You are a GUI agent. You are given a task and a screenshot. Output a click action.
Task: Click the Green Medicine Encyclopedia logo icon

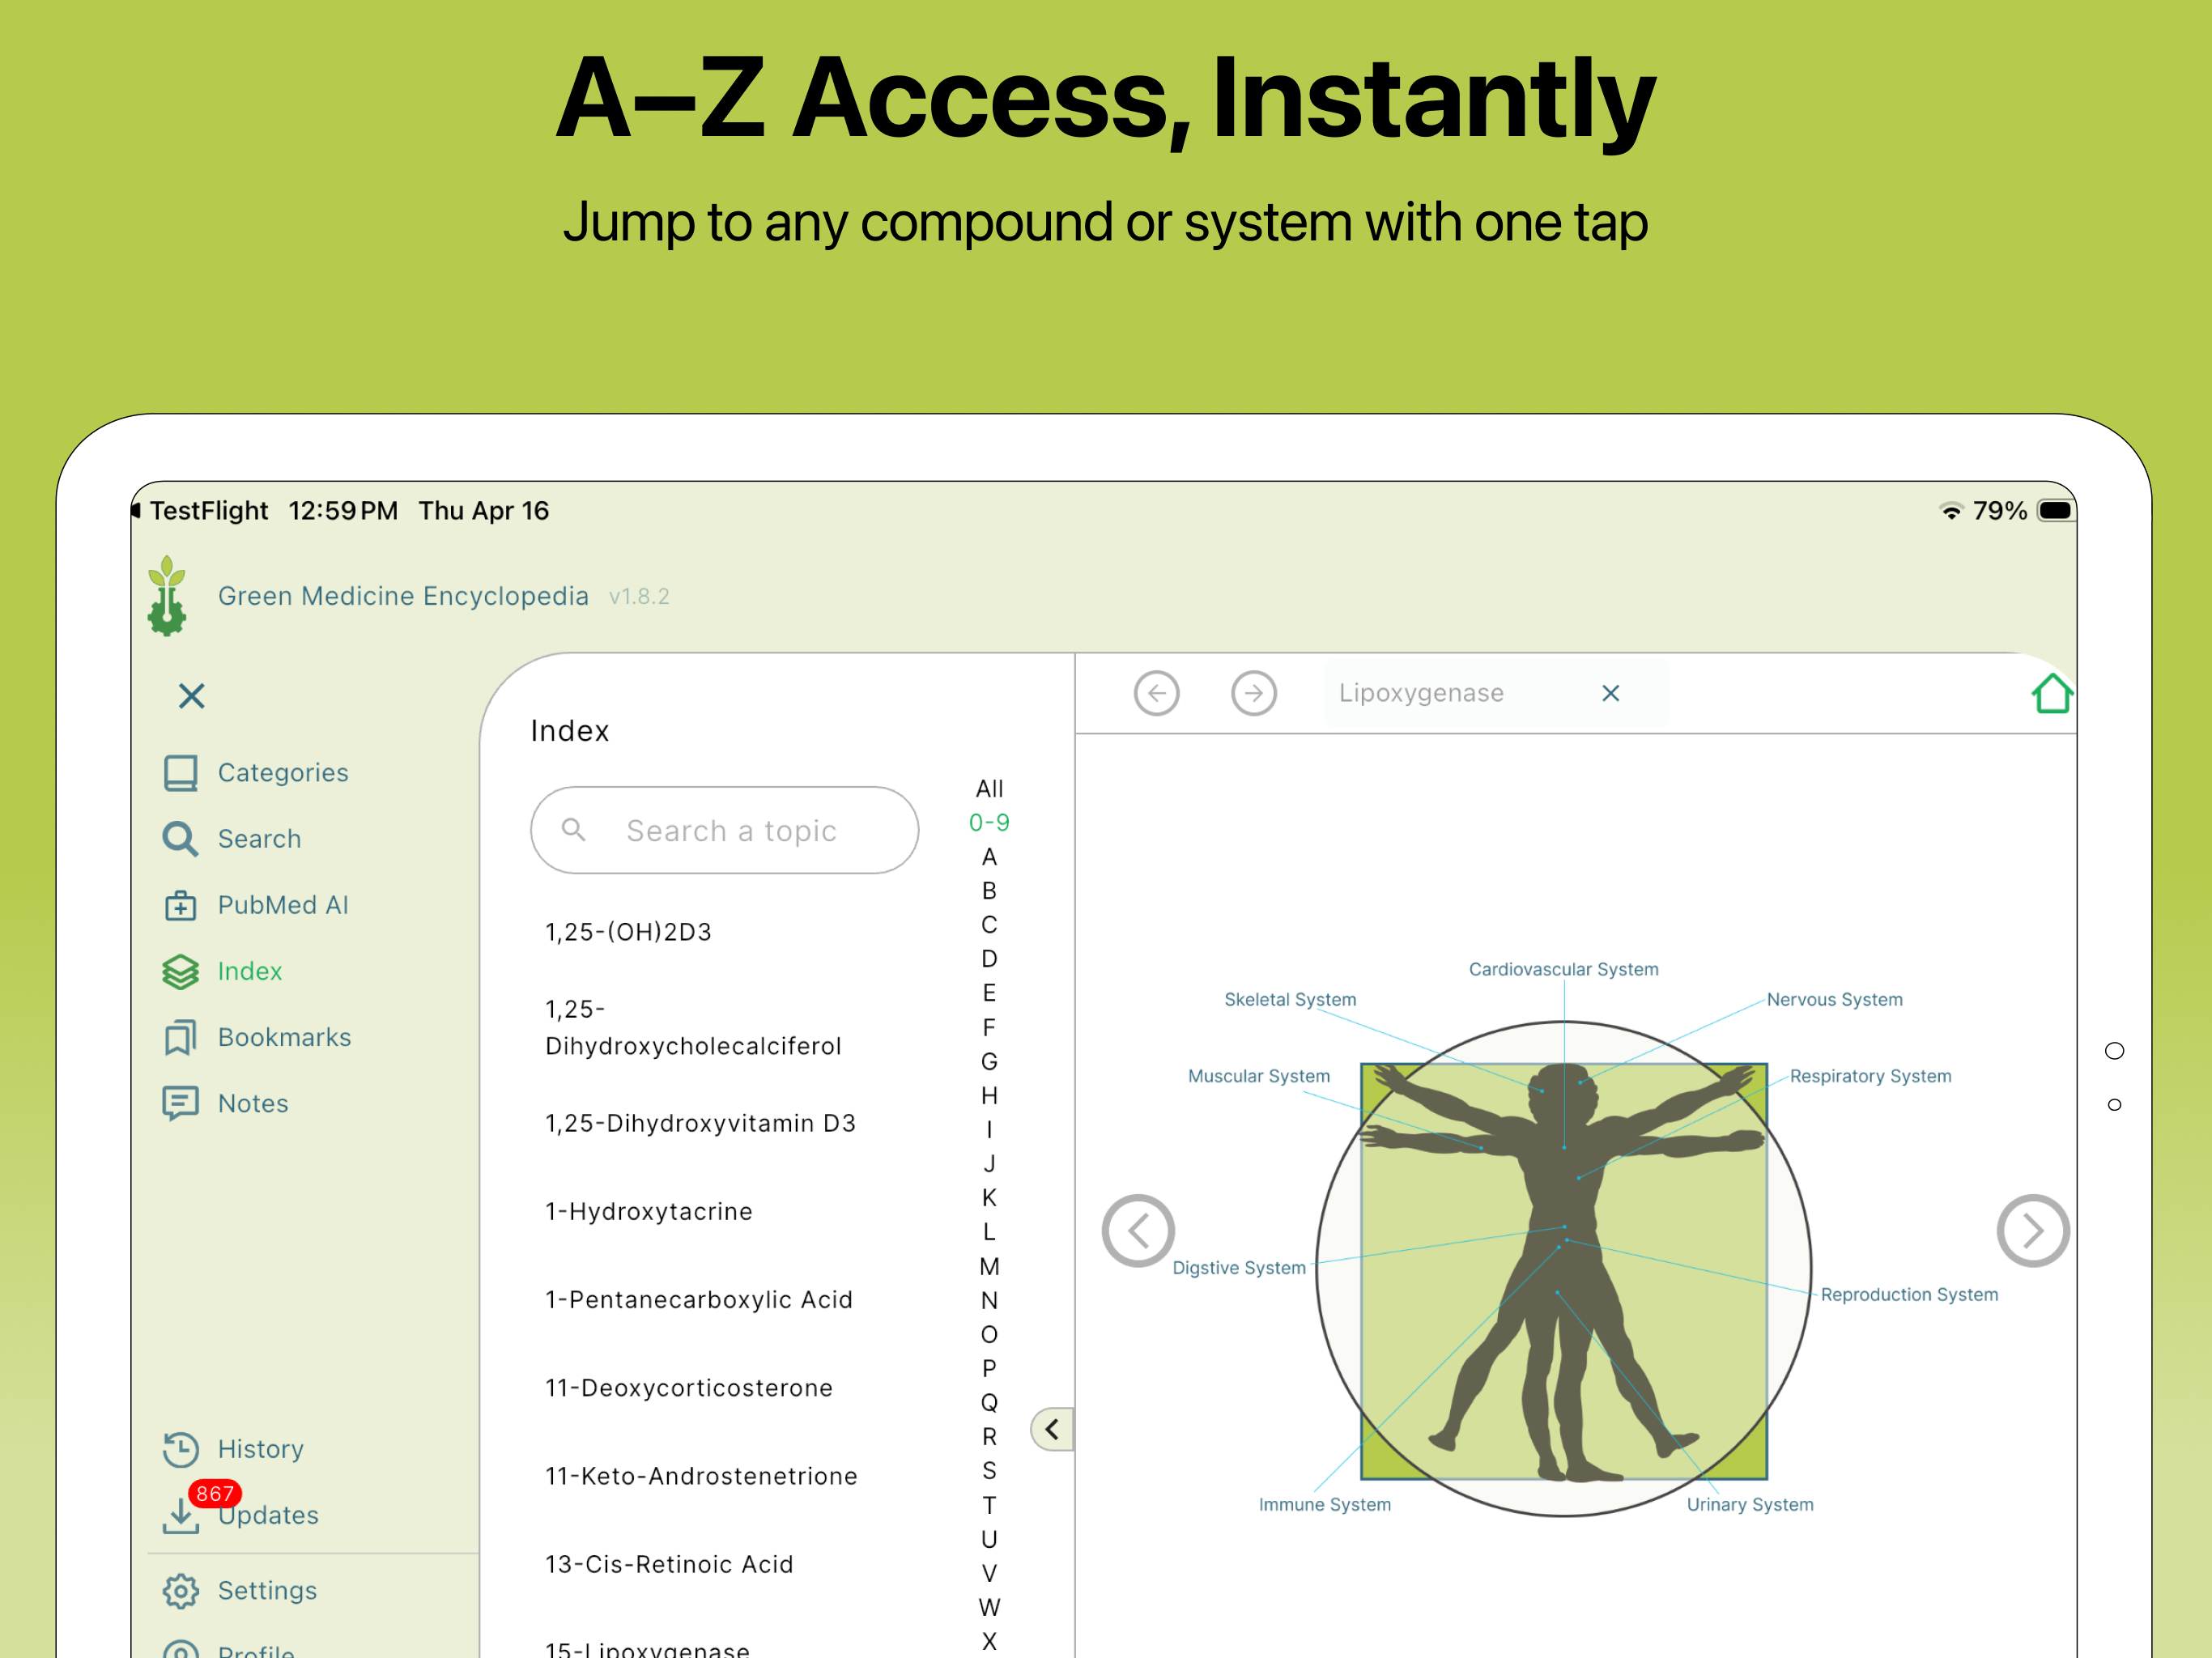(x=167, y=596)
